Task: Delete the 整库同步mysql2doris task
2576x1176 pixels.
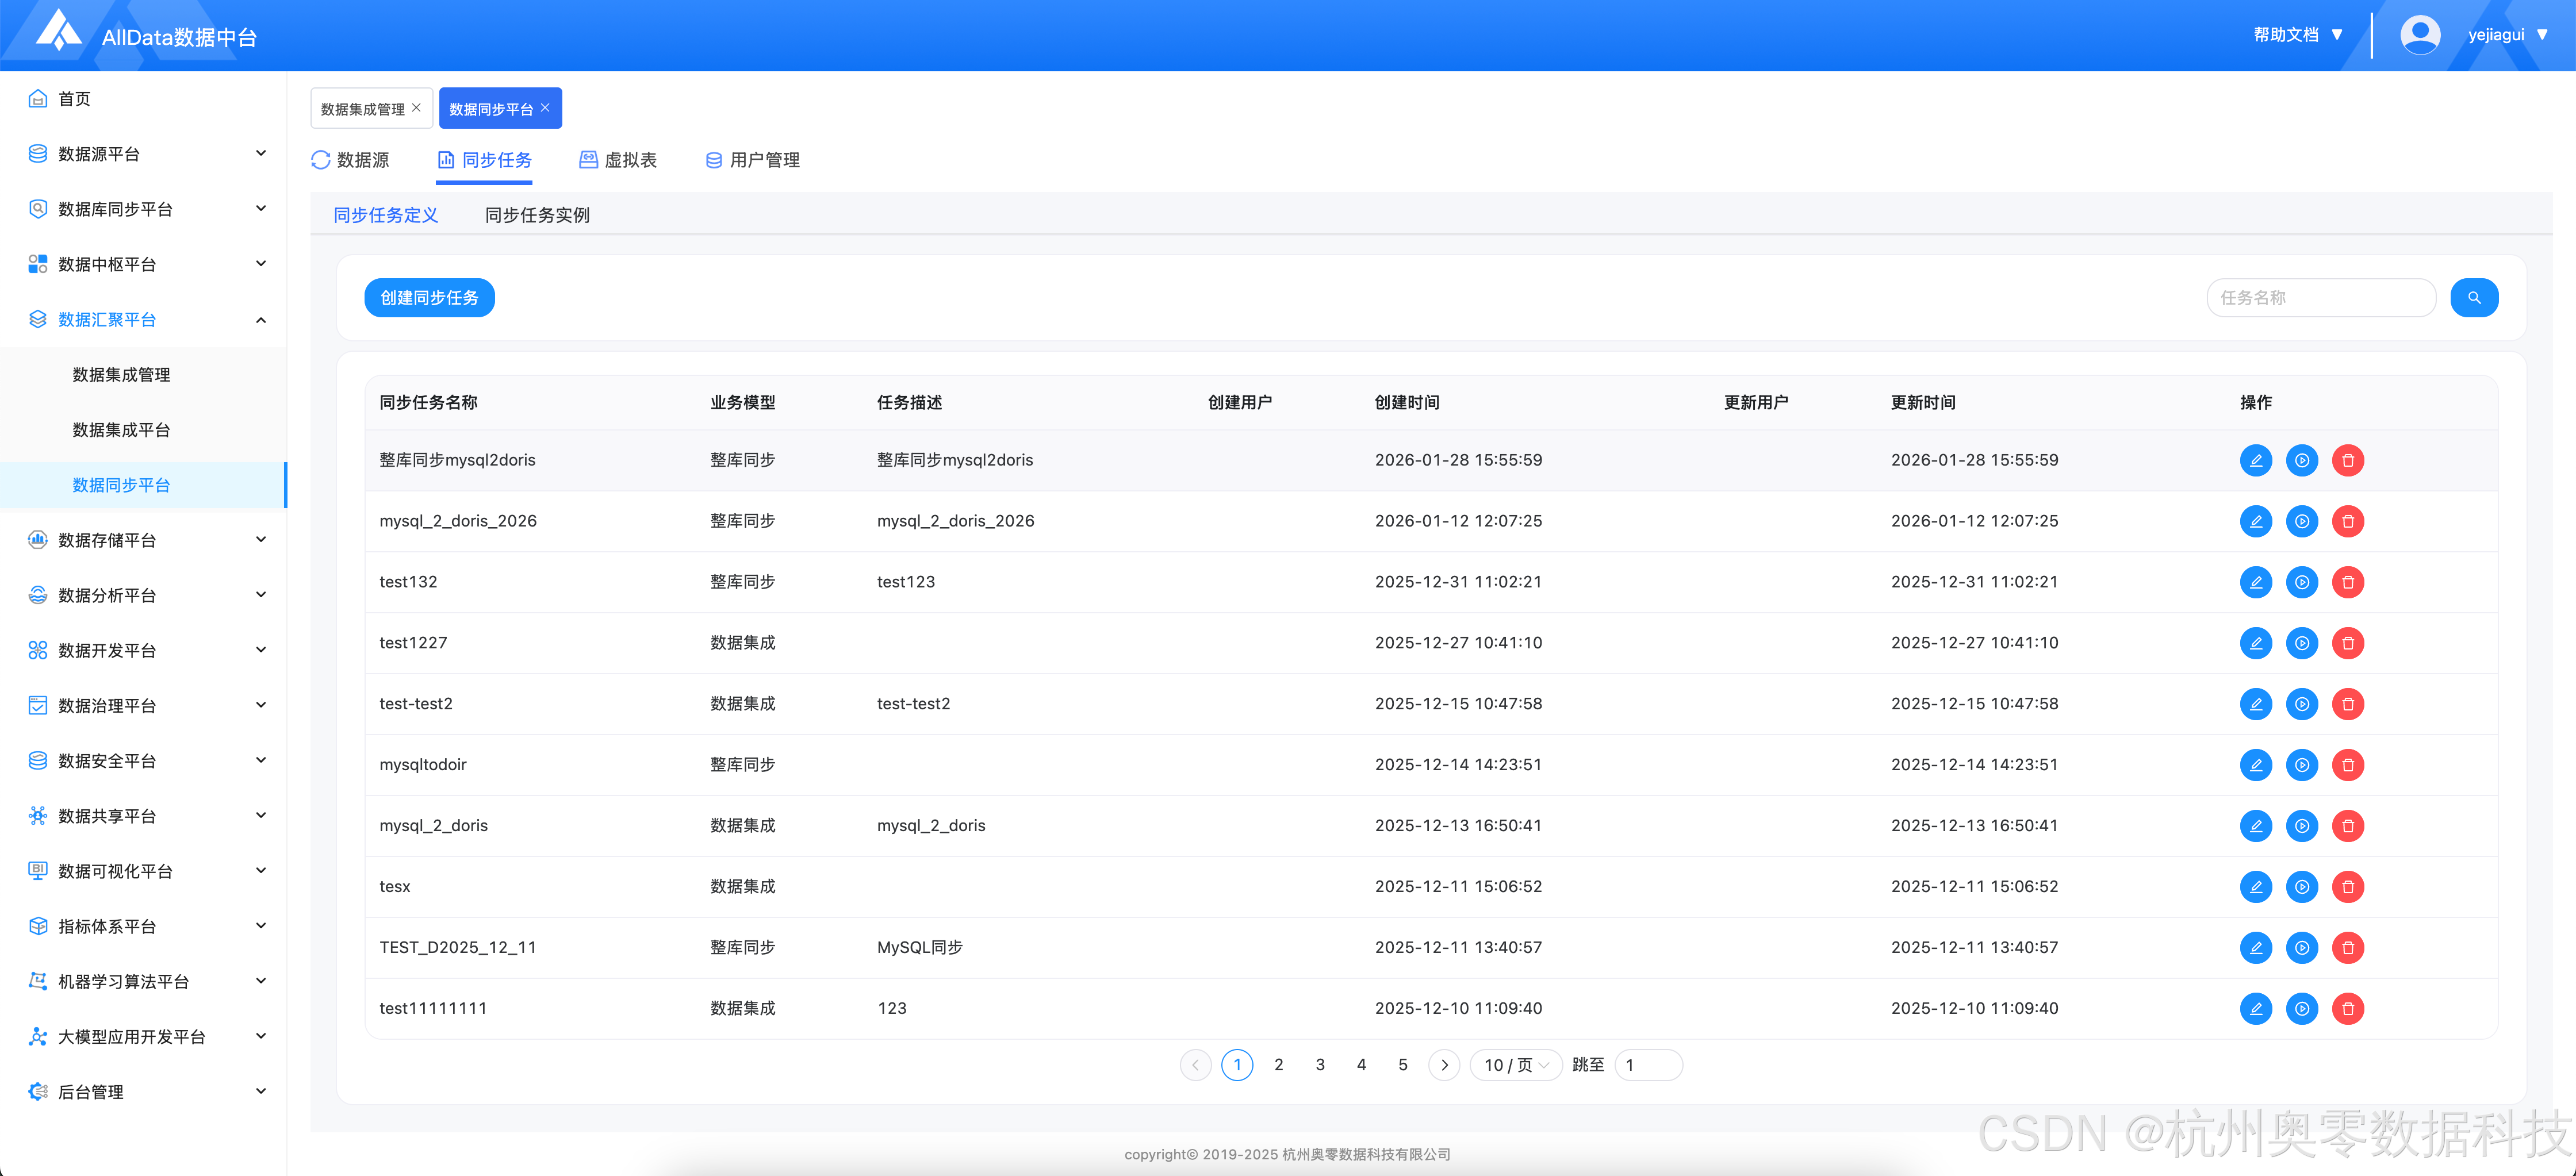Action: 2347,460
